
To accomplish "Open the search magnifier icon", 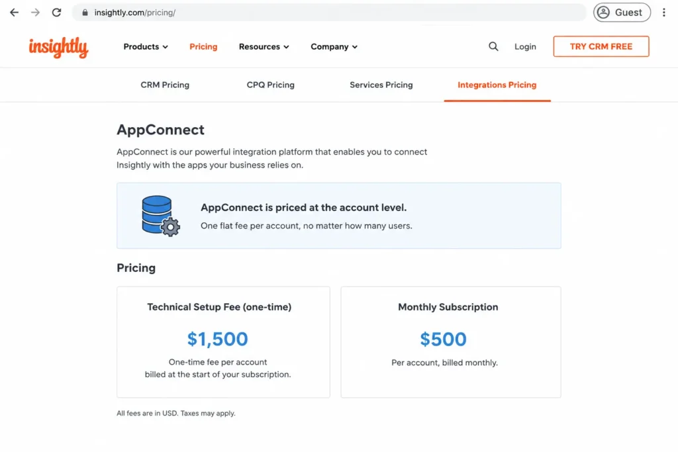I will pos(493,46).
